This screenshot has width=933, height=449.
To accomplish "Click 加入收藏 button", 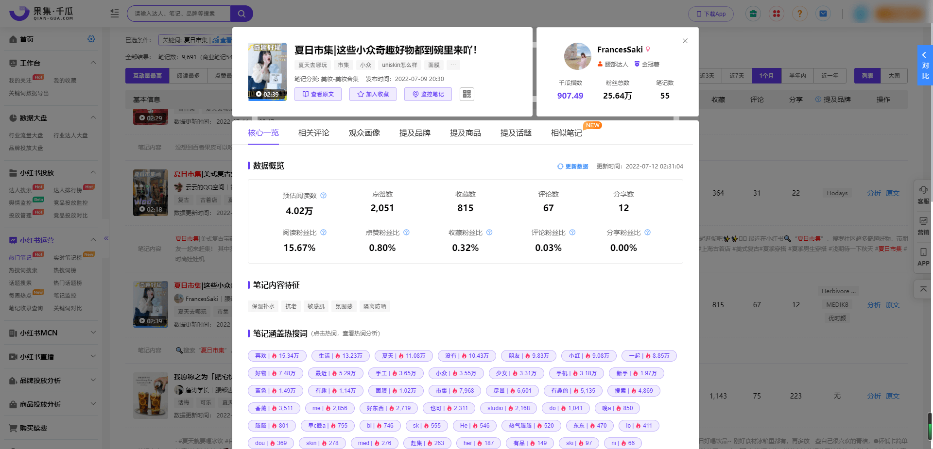I will point(373,94).
